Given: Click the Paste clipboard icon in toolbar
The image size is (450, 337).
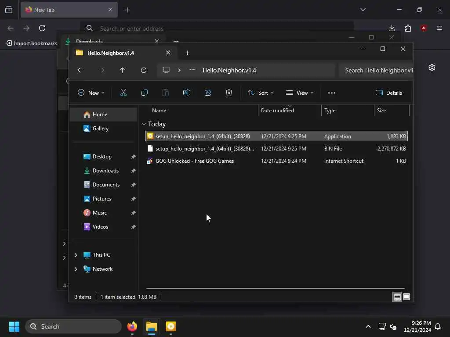Looking at the screenshot, I should (x=166, y=93).
